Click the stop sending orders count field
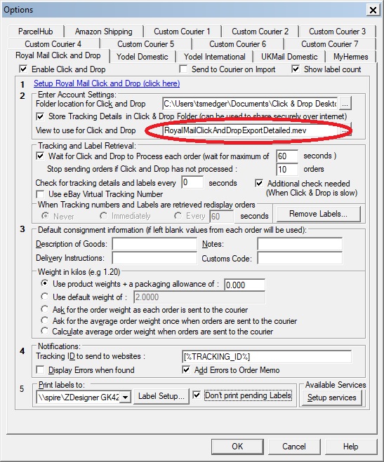384x462 pixels. click(x=287, y=169)
